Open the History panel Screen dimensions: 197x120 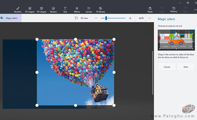[x=174, y=10]
